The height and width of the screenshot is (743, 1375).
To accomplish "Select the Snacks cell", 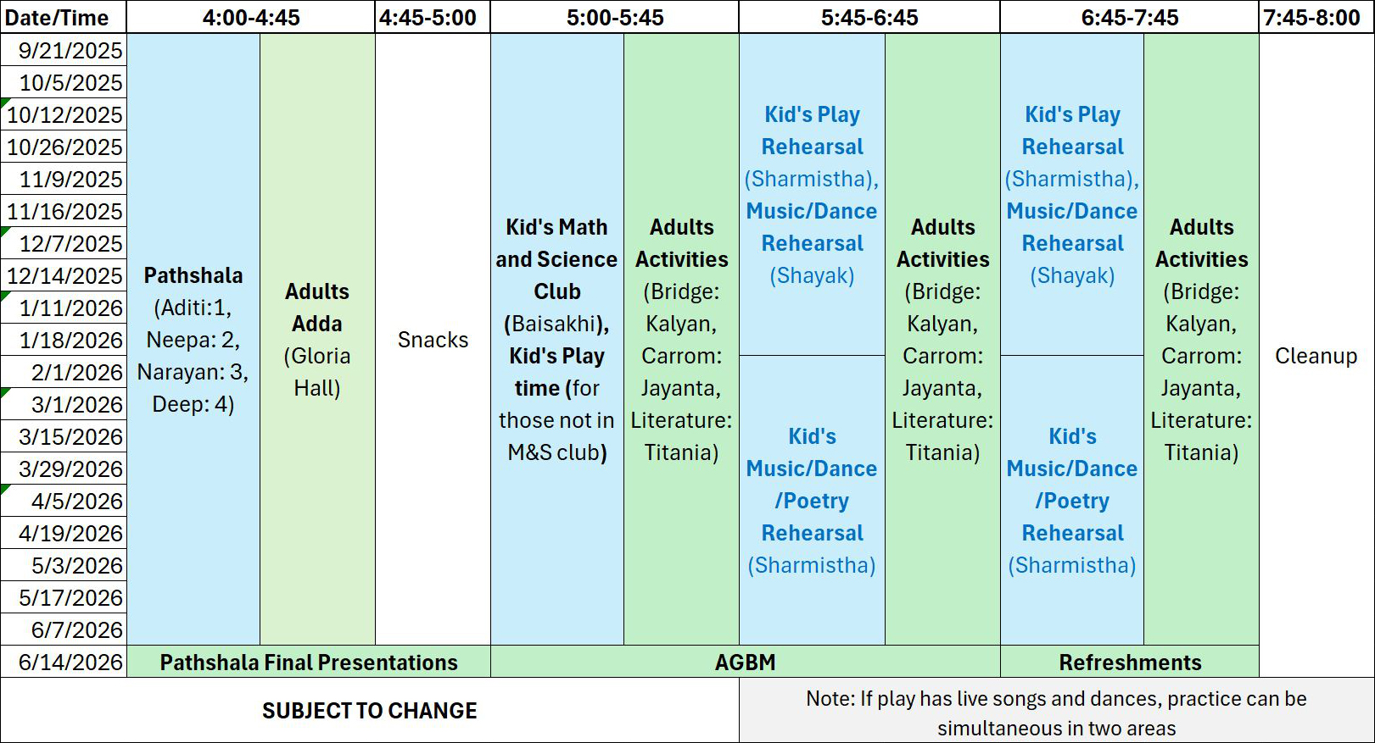I will pyautogui.click(x=433, y=340).
